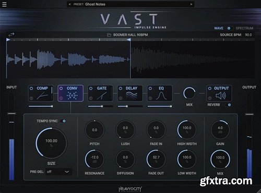Select the EQ bell curve graphic
The height and width of the screenshot is (193, 261).
click(x=161, y=96)
